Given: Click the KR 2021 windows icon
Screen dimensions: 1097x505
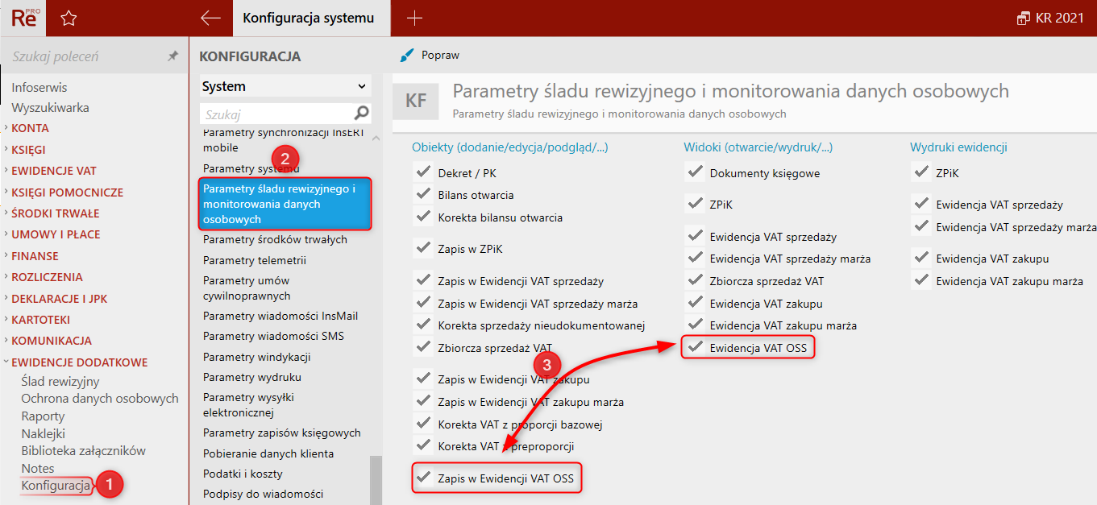Looking at the screenshot, I should coord(1024,18).
